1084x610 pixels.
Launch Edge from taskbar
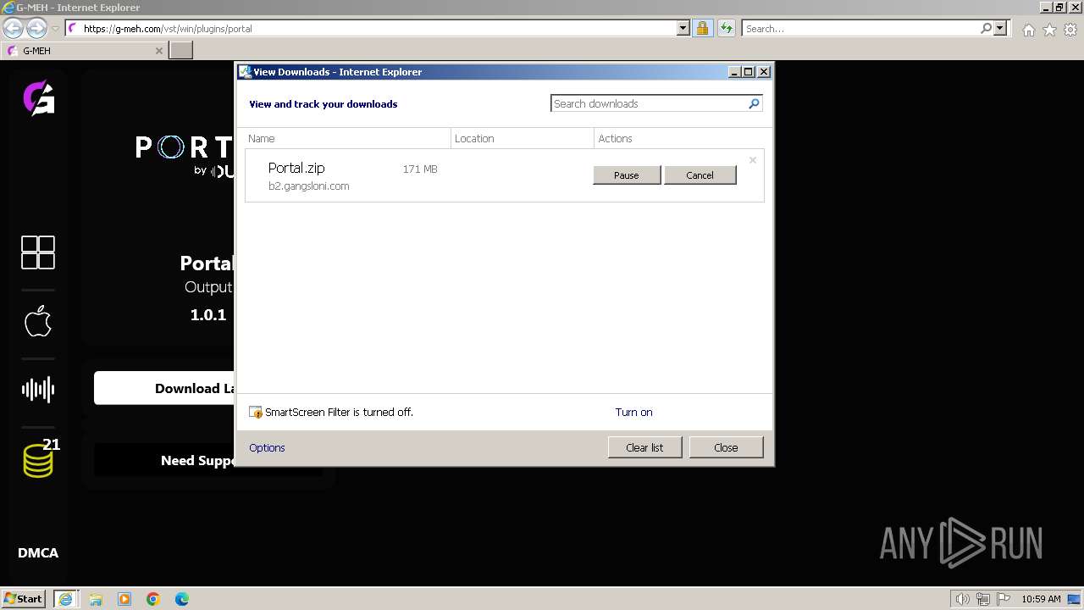(182, 599)
